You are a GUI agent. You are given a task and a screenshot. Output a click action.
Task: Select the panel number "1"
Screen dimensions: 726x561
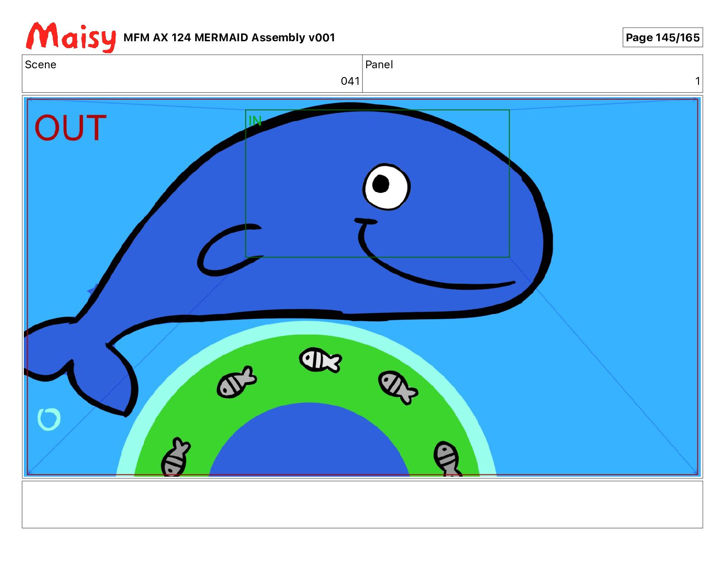pos(698,81)
